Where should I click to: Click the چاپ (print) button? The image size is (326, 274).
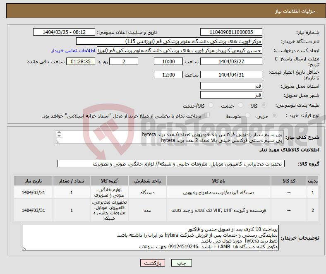tap(181, 263)
